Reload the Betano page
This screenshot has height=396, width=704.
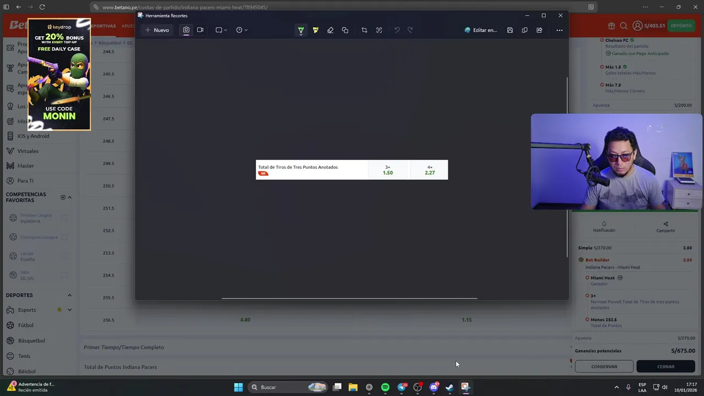(42, 7)
